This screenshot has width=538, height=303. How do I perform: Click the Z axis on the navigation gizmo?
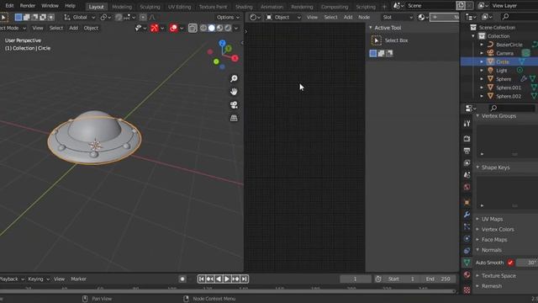click(x=222, y=43)
